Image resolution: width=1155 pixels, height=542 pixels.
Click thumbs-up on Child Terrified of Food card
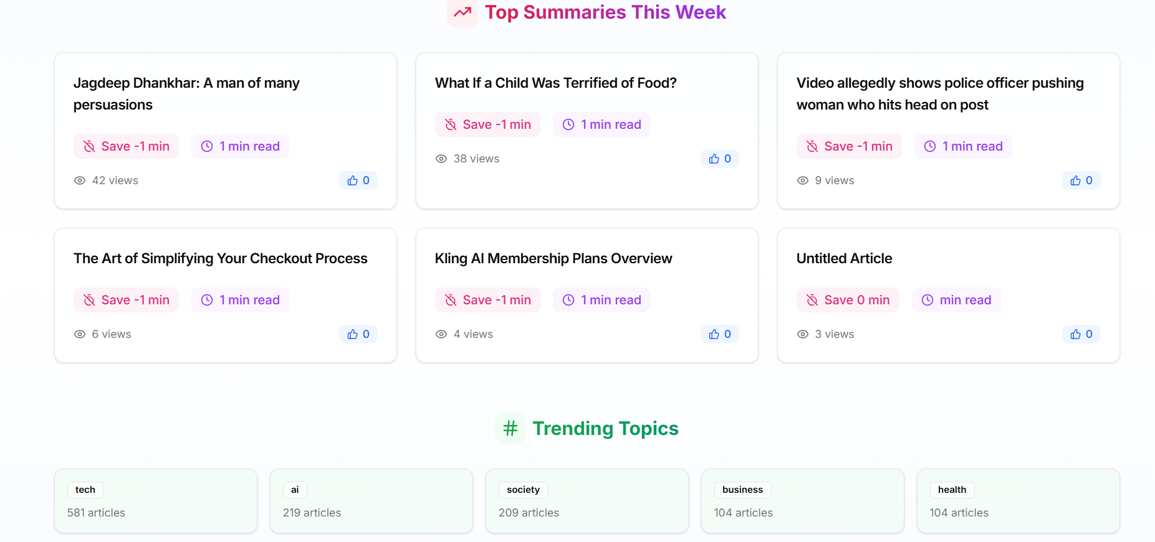click(719, 159)
